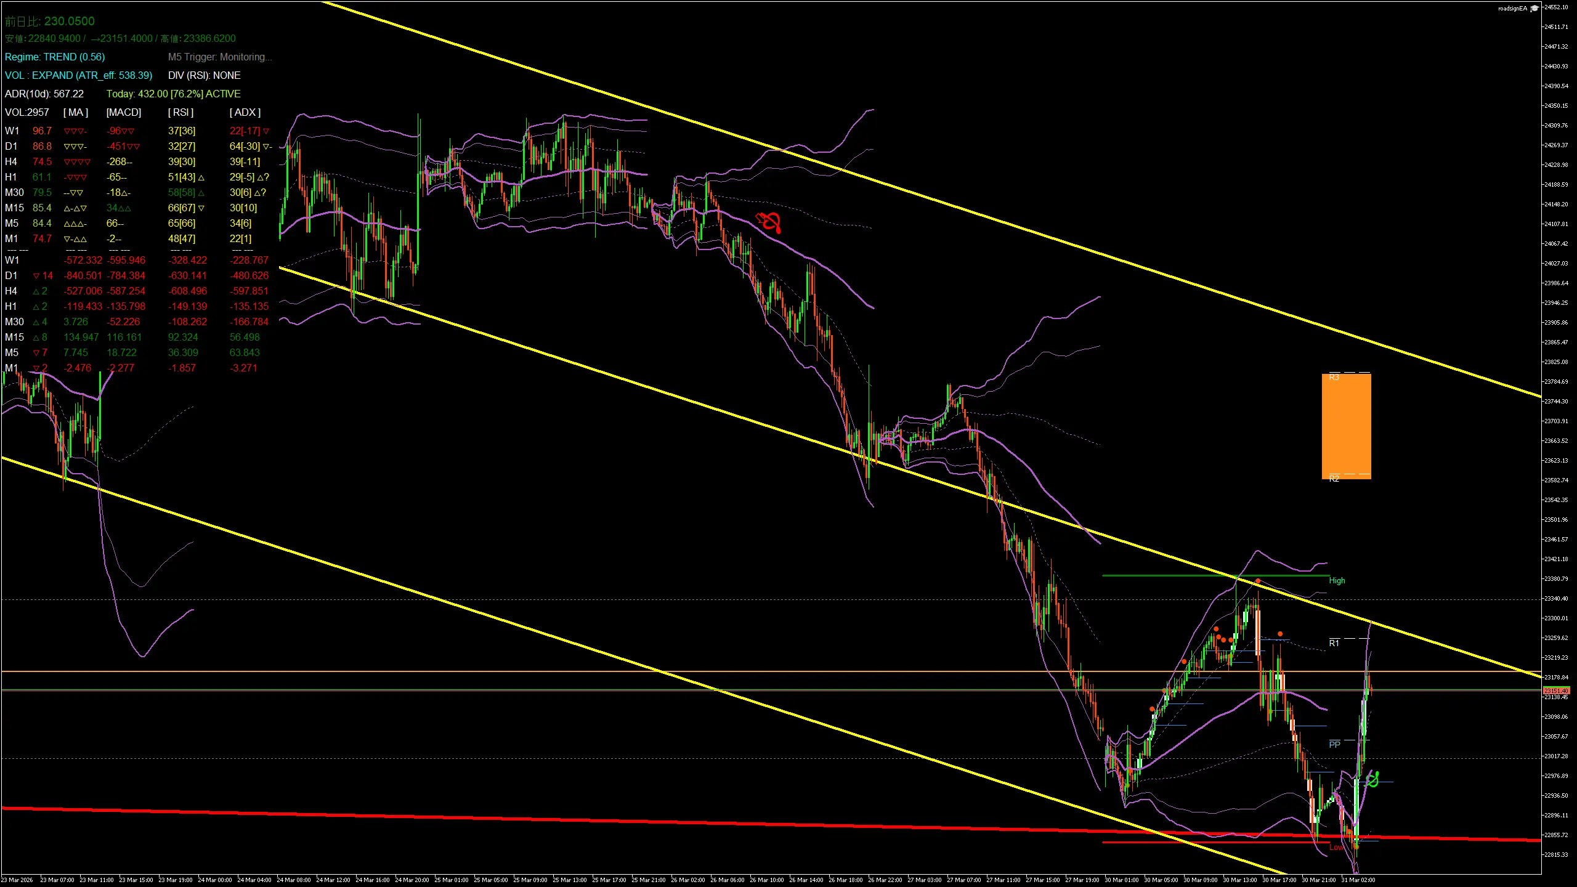Click the red current price 23151.40 label
Image resolution: width=1577 pixels, height=887 pixels.
[x=1556, y=691]
